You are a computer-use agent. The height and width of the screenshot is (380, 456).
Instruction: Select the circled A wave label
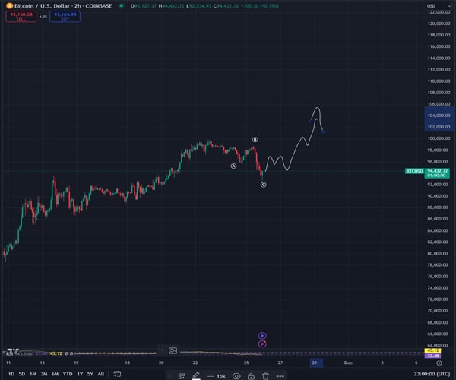pyautogui.click(x=233, y=166)
